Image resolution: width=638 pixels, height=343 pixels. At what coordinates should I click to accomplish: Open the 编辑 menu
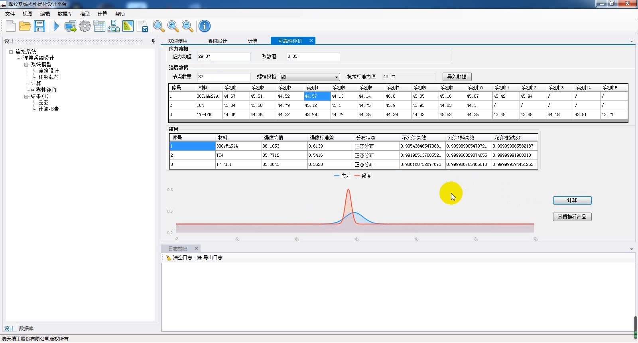coord(45,14)
